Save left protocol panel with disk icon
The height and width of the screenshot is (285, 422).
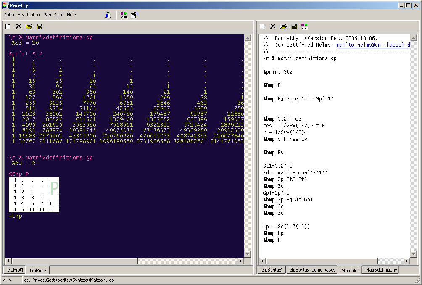(40, 26)
